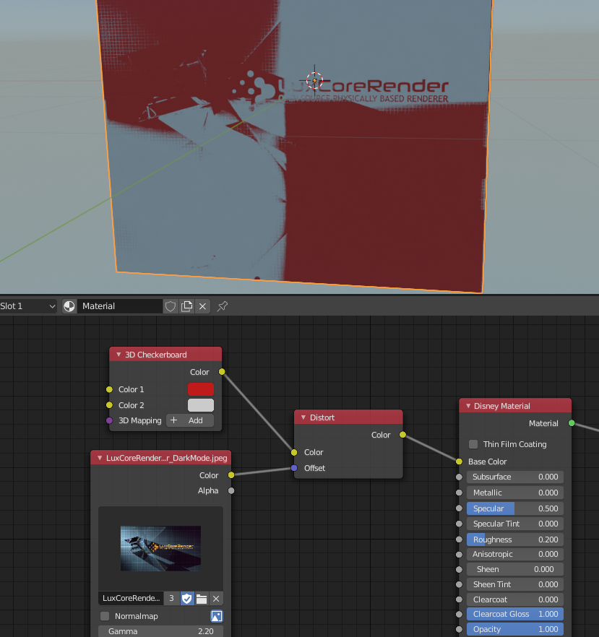
Task: Click the material sphere browse icon
Action: tap(69, 306)
